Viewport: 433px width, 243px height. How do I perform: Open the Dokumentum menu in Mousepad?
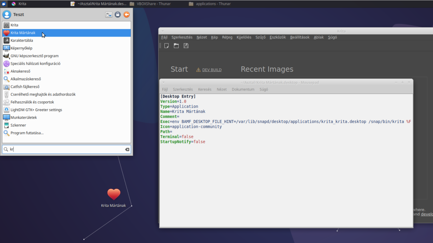click(243, 89)
